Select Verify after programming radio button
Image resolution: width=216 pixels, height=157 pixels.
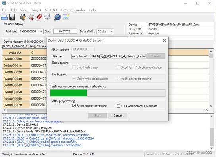coord(118,78)
